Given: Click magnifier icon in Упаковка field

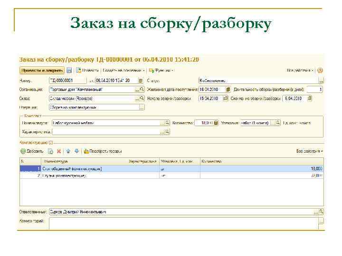Looking at the screenshot, I should (x=278, y=123).
